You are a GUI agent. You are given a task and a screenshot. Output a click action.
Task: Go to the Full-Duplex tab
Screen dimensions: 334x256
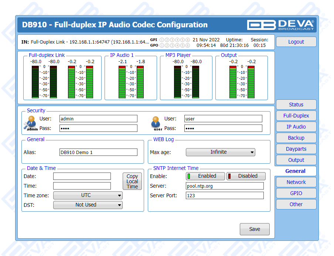point(296,116)
